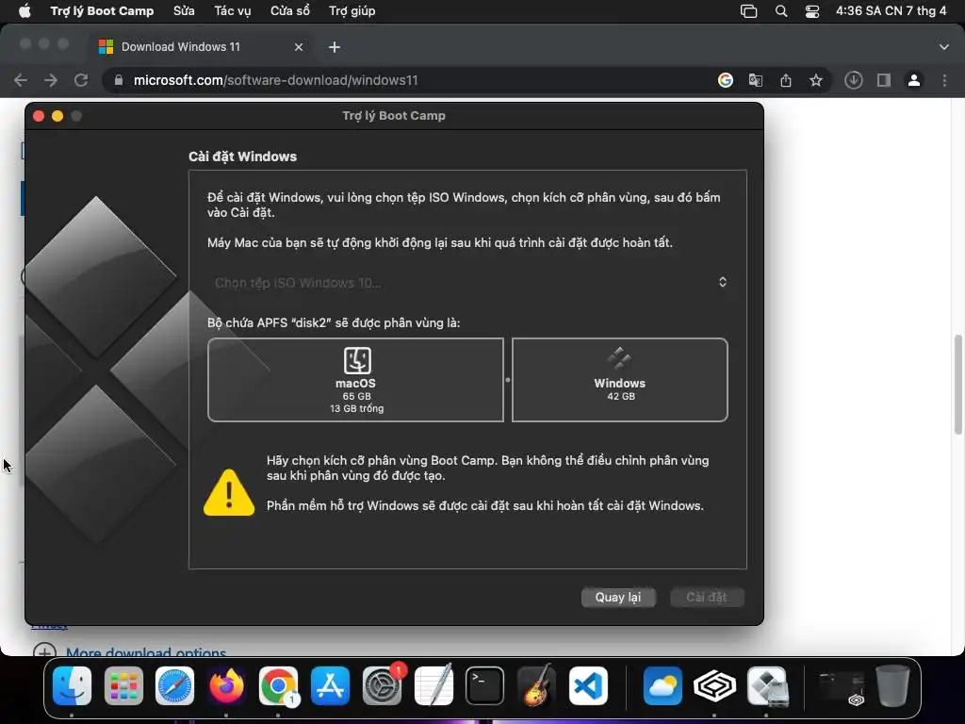Click the Google icon in address bar
Viewport: 965px width, 724px height.
click(x=726, y=80)
